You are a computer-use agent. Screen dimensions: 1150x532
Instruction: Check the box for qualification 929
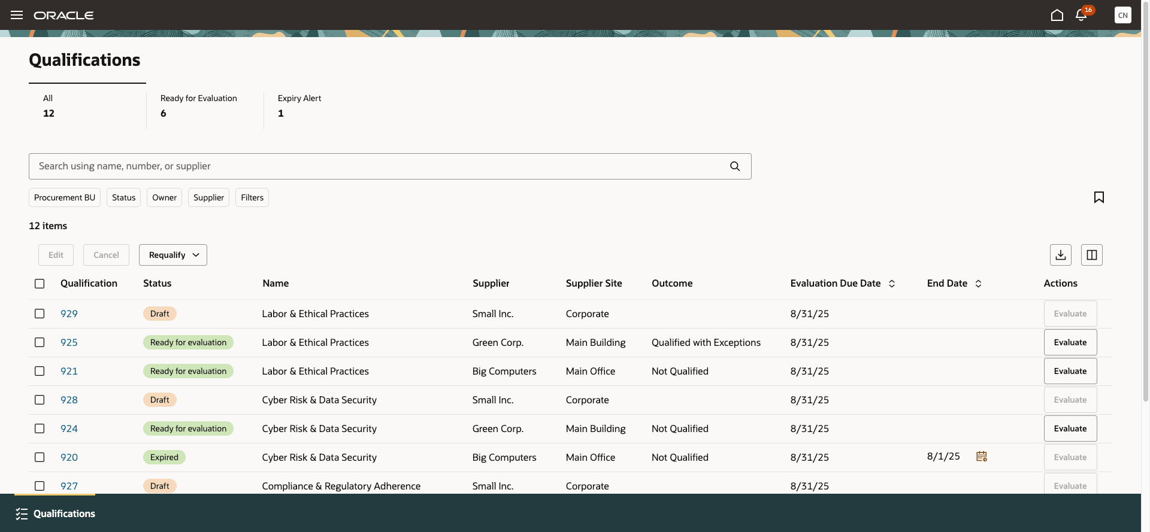click(40, 314)
